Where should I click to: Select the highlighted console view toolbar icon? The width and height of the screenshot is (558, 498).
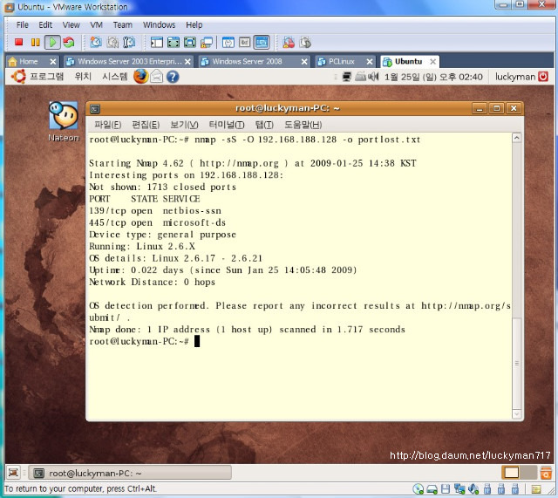[x=262, y=43]
